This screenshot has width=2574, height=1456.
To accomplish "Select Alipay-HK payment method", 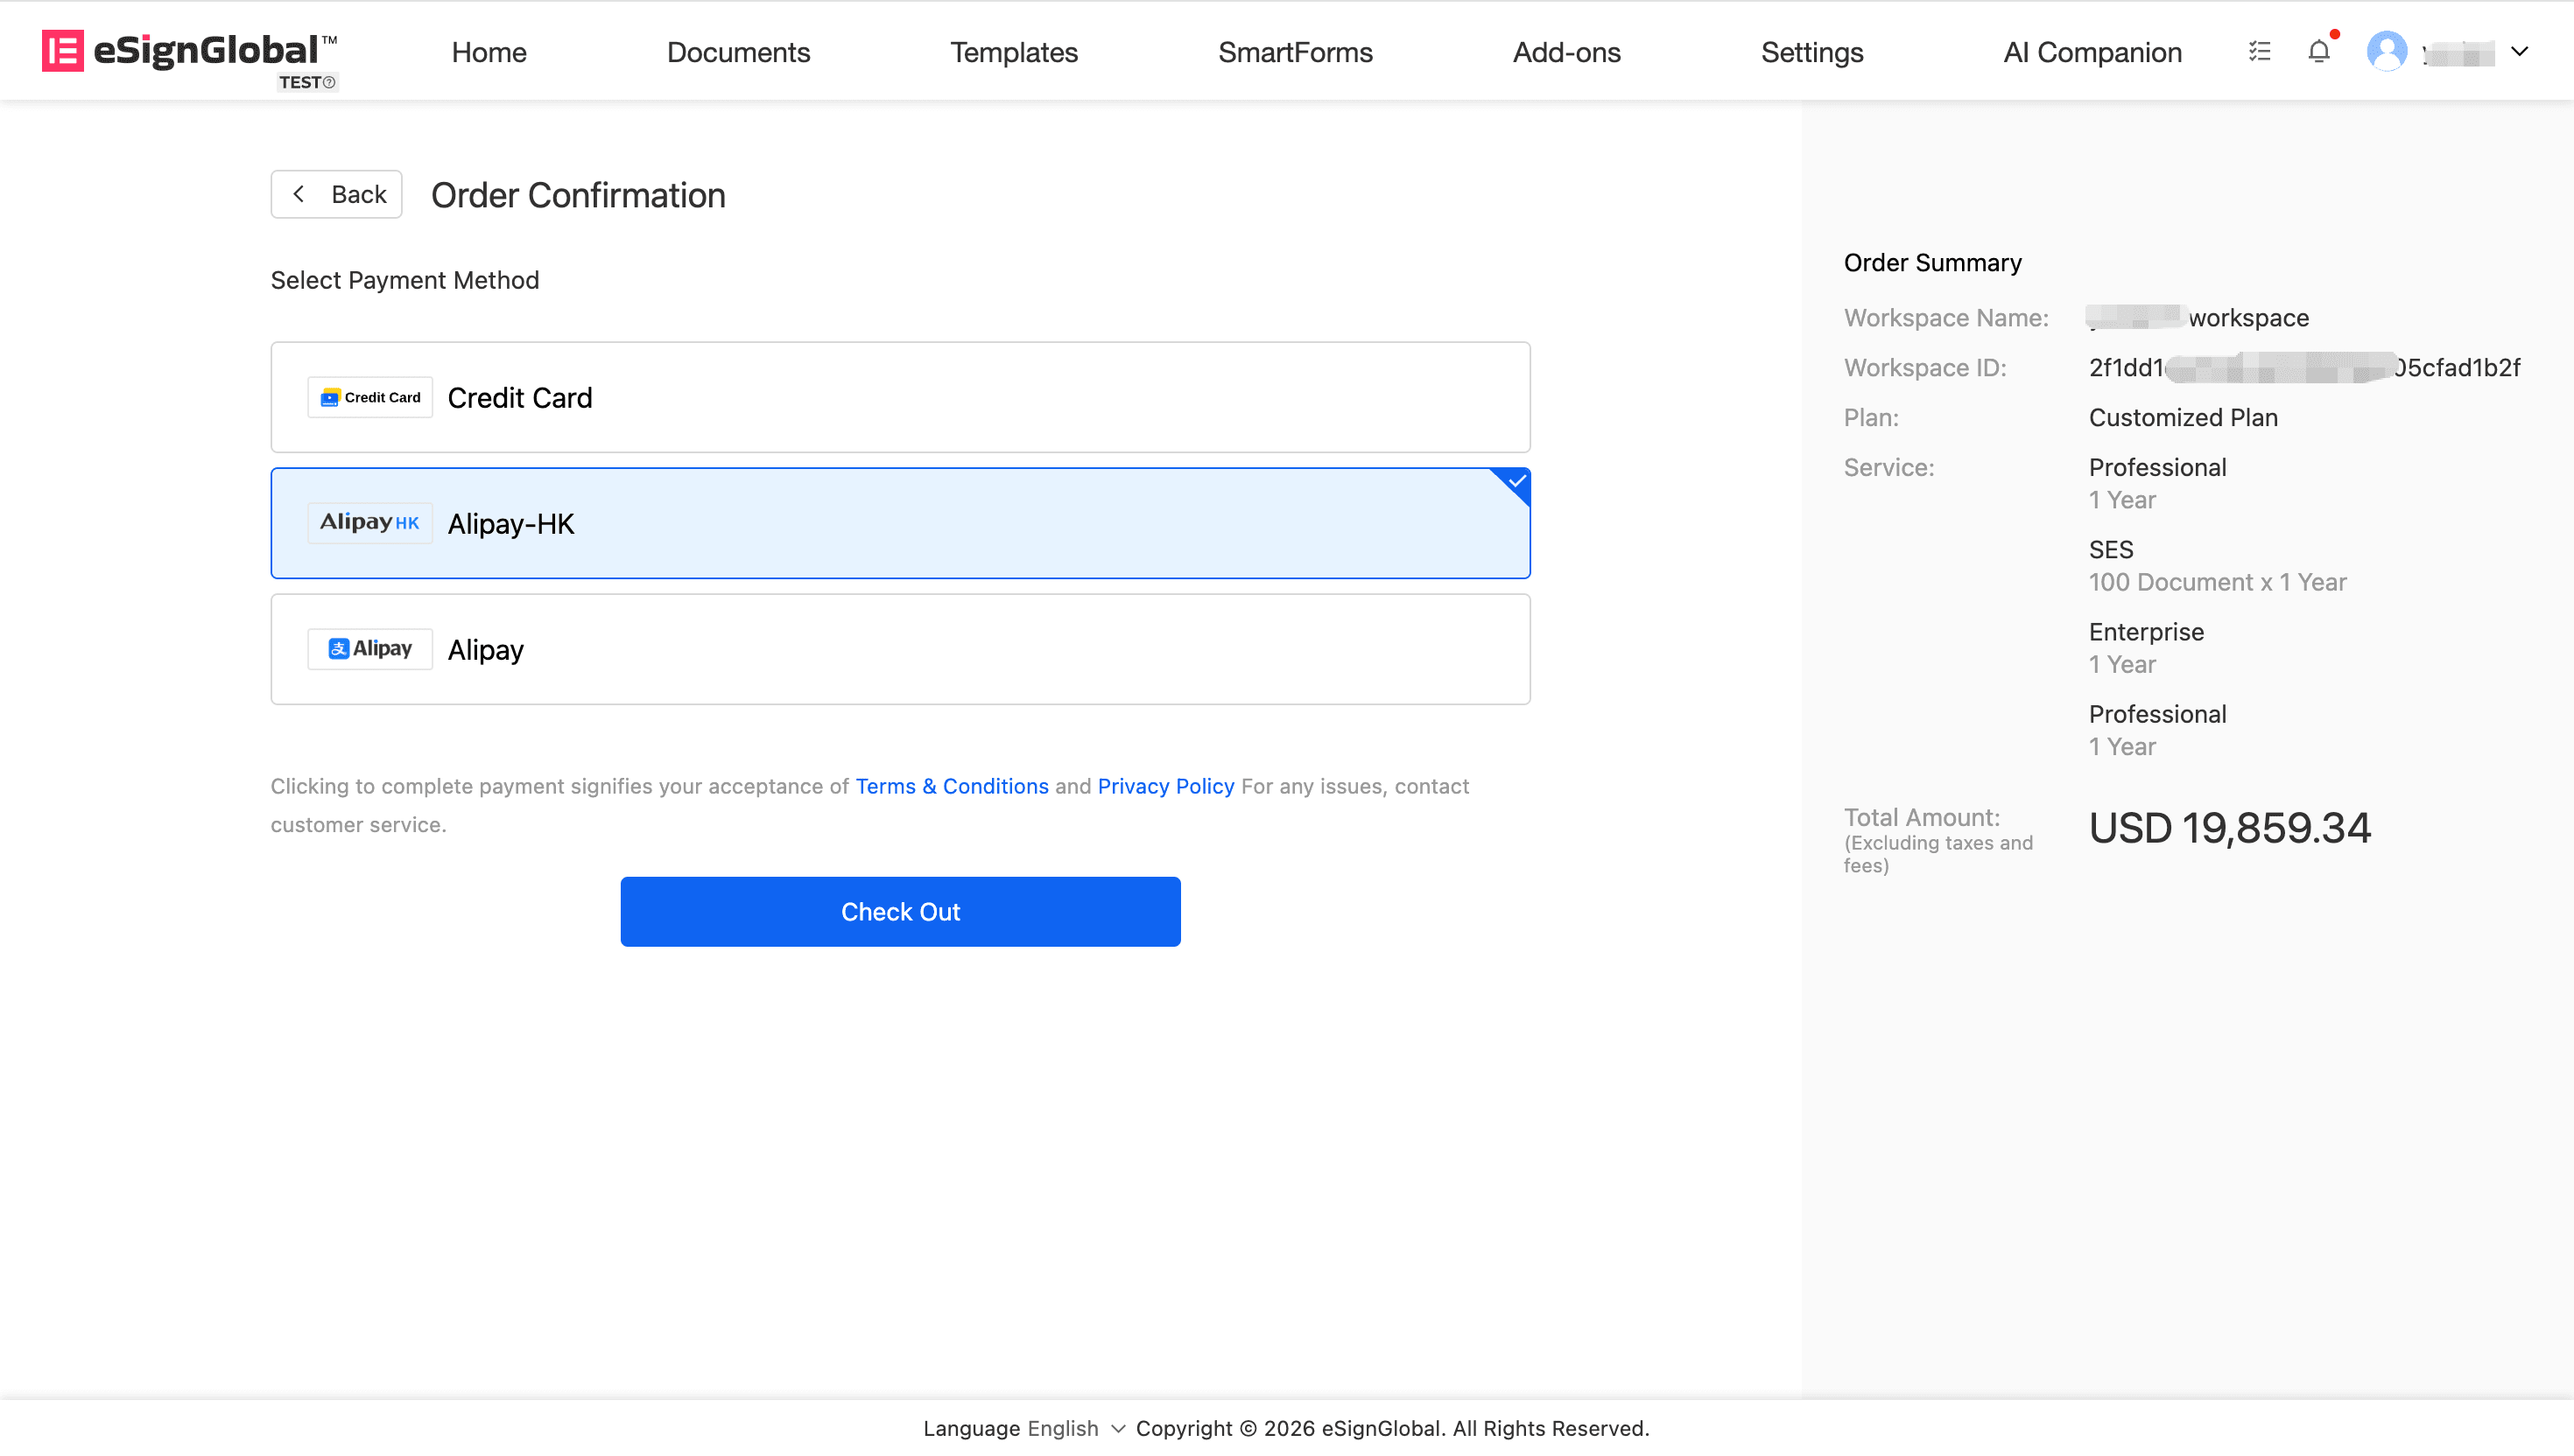I will (x=900, y=523).
